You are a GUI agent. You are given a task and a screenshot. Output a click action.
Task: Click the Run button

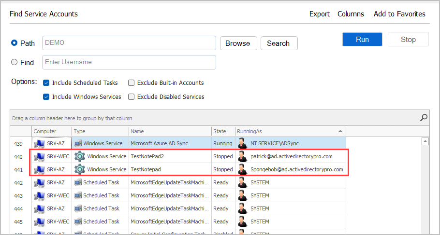pyautogui.click(x=362, y=40)
